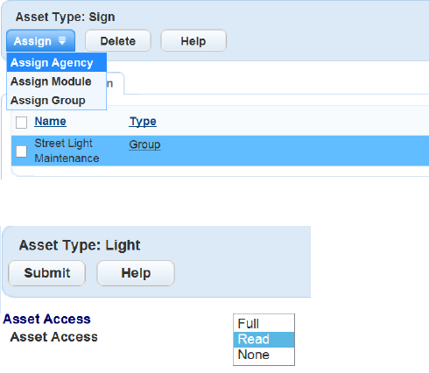
Task: Open Help for Asset Type Light
Action: click(x=136, y=273)
